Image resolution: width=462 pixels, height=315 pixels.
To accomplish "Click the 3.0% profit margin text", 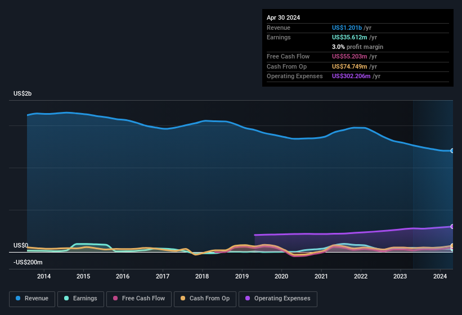I will [x=357, y=47].
